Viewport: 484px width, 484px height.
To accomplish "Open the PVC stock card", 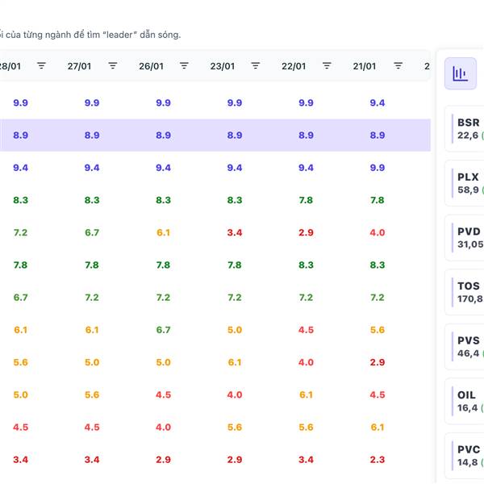I will pos(468,456).
